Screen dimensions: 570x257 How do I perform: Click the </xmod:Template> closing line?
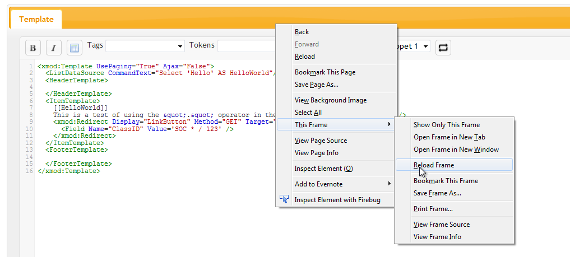(x=69, y=171)
